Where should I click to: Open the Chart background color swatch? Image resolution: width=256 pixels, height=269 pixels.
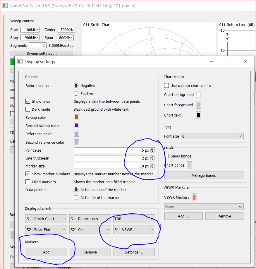tap(199, 95)
